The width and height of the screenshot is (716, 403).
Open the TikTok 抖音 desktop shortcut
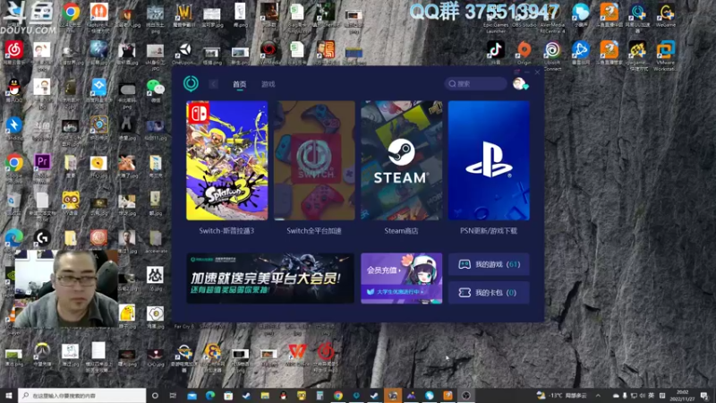(x=496, y=52)
